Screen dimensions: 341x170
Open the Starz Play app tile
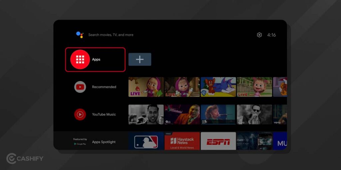tap(254, 141)
